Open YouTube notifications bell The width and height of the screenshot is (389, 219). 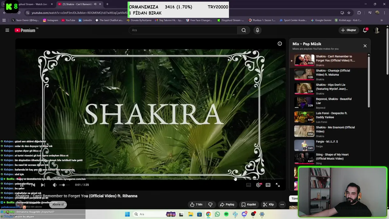click(365, 30)
